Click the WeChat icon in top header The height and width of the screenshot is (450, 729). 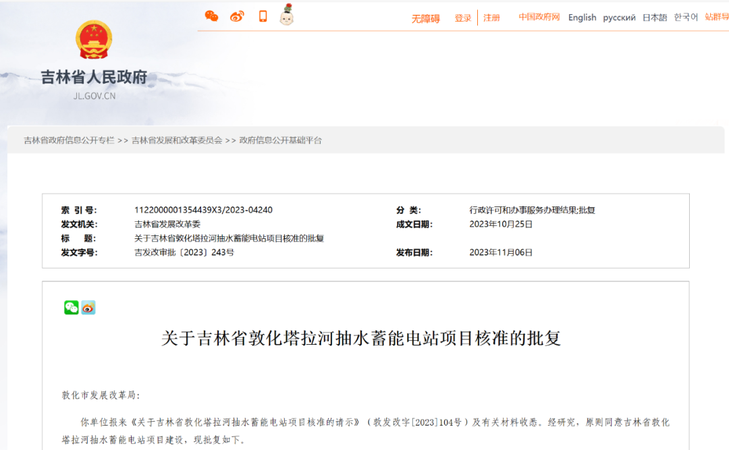[211, 16]
